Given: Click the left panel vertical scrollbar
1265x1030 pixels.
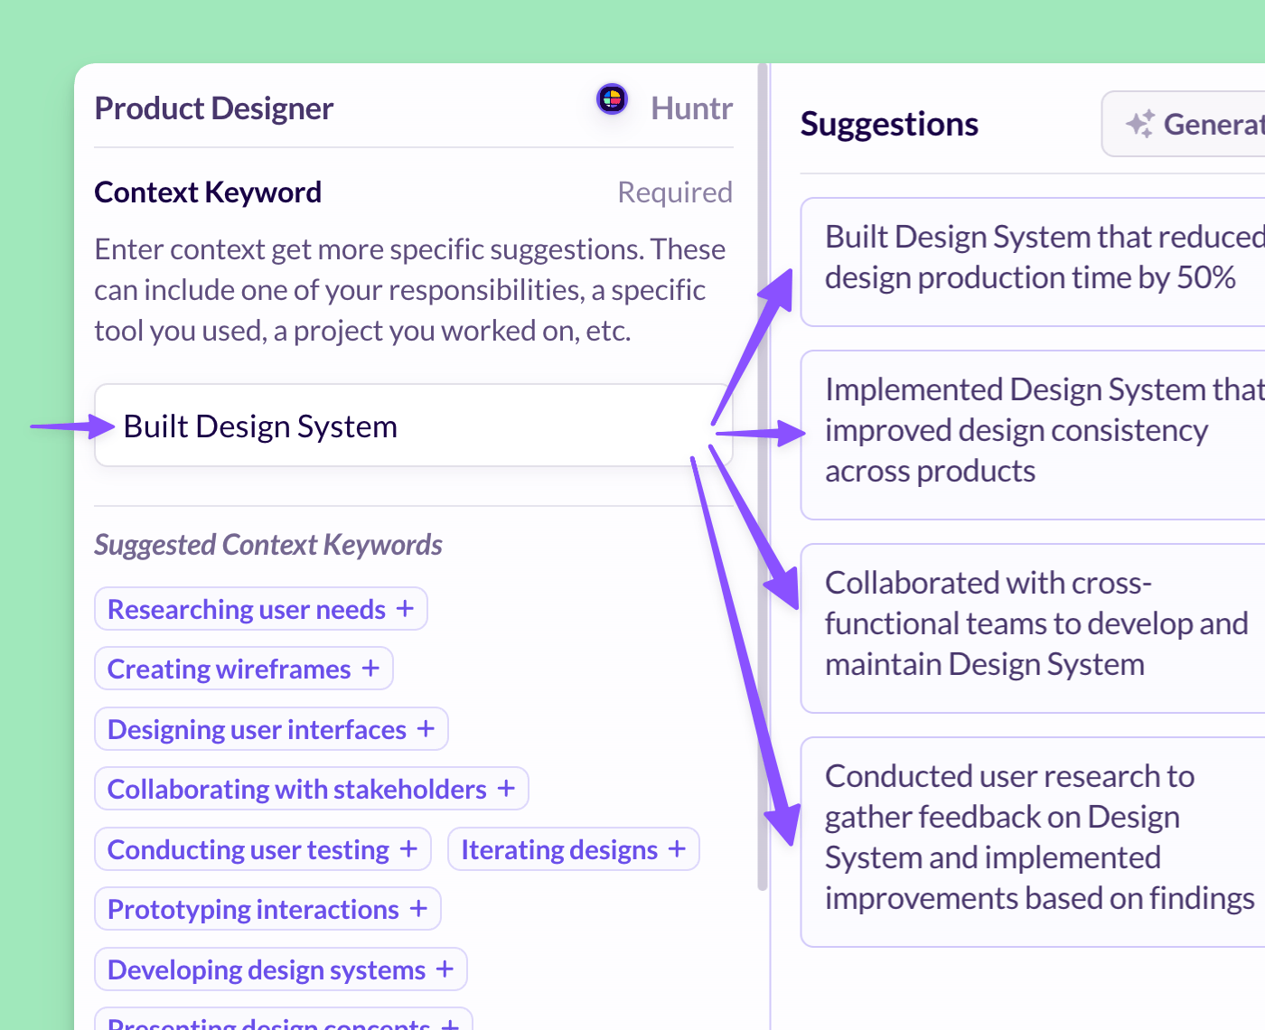Looking at the screenshot, I should pyautogui.click(x=763, y=479).
